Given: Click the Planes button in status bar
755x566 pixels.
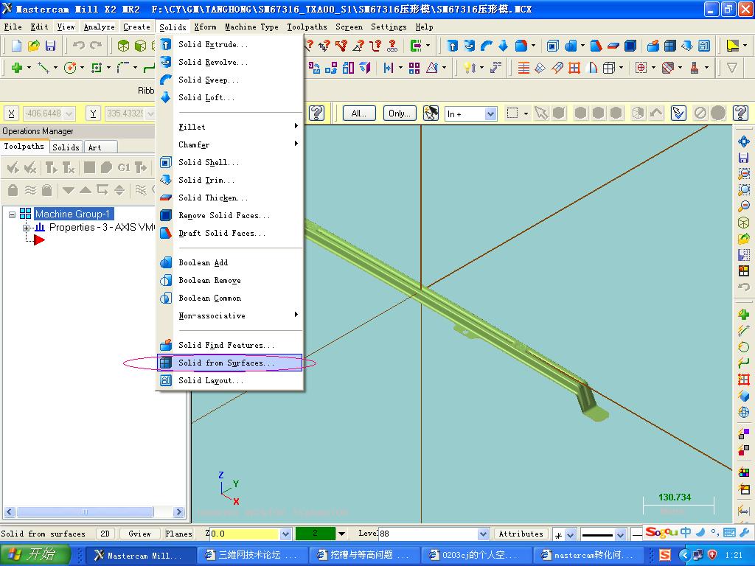Looking at the screenshot, I should 178,534.
